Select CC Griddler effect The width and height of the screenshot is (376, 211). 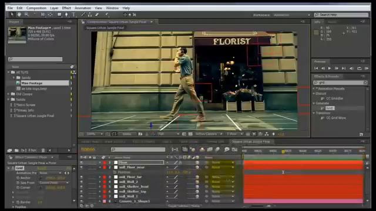click(334, 98)
